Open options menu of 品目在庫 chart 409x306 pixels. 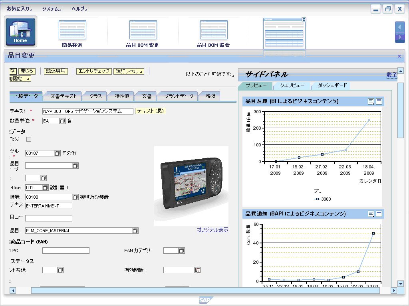[x=371, y=101]
